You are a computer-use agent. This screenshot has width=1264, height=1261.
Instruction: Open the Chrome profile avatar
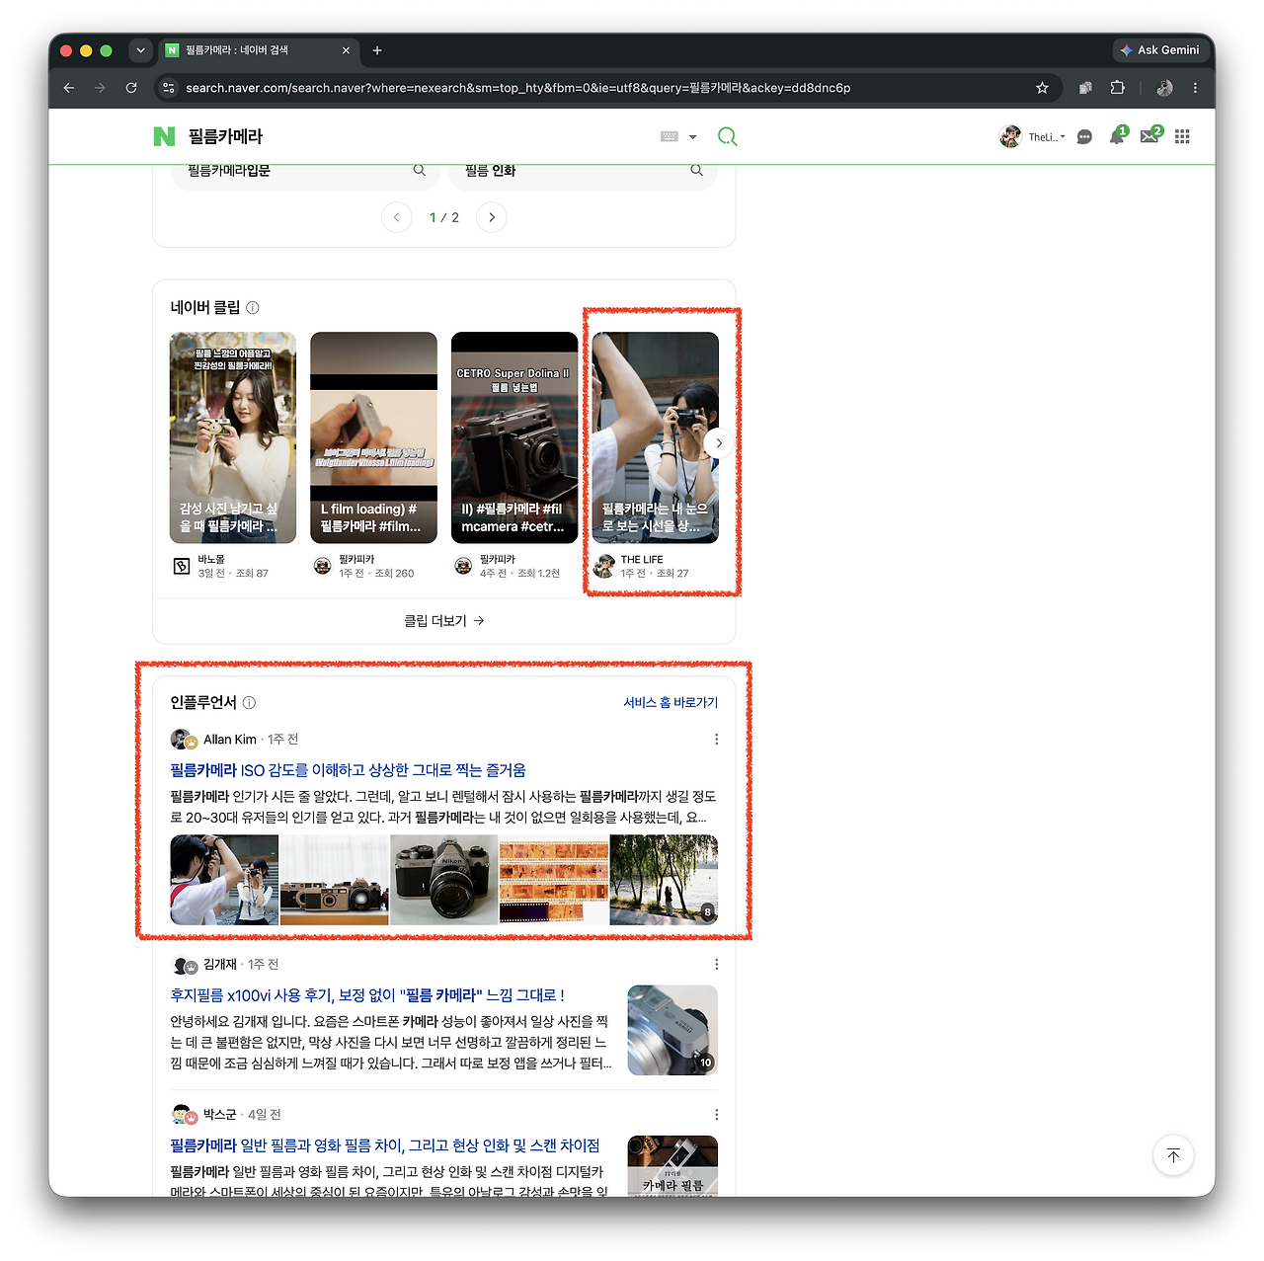click(1164, 88)
